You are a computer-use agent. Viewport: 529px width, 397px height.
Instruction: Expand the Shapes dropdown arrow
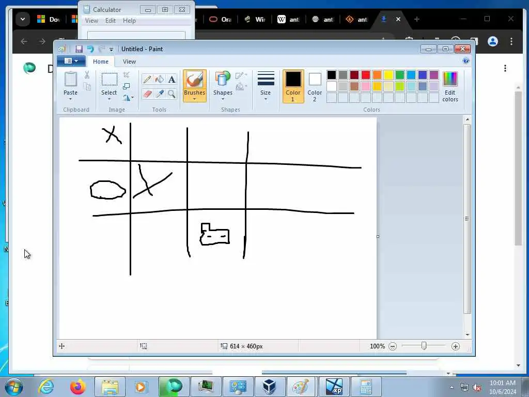(x=223, y=99)
